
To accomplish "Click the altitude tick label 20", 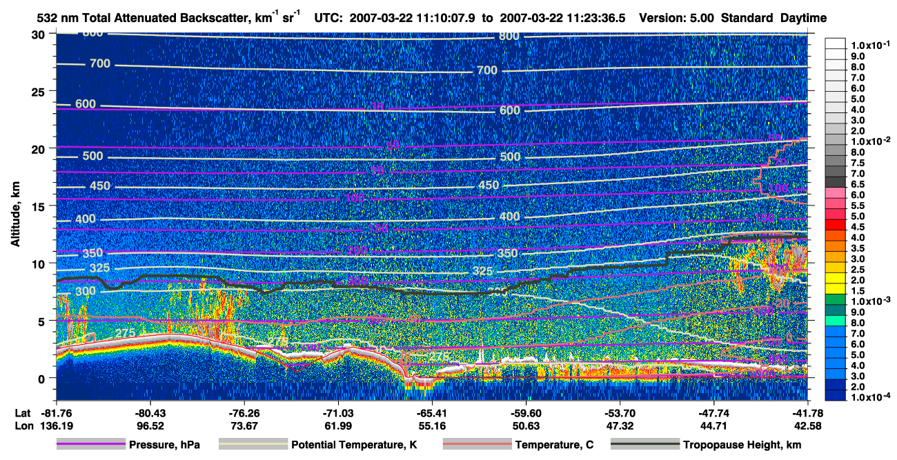I will (x=39, y=149).
